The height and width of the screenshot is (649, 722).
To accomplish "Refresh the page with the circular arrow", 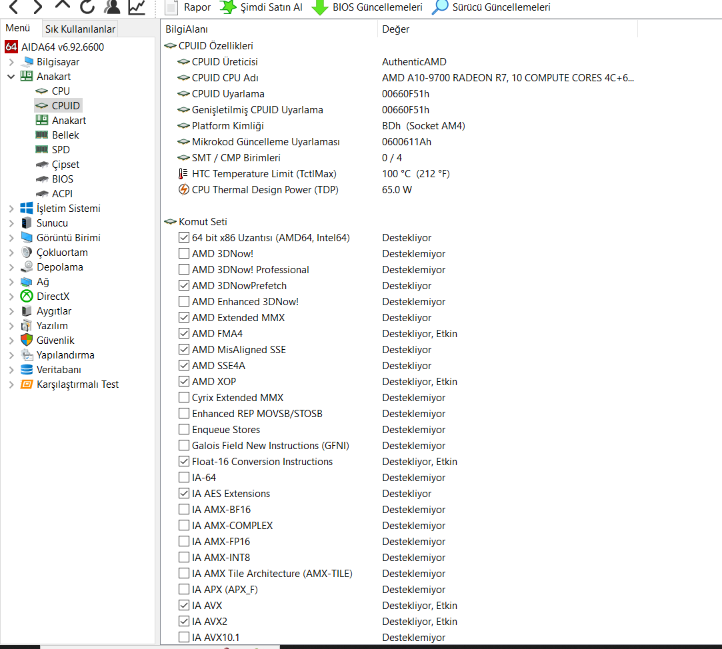I will [x=87, y=7].
